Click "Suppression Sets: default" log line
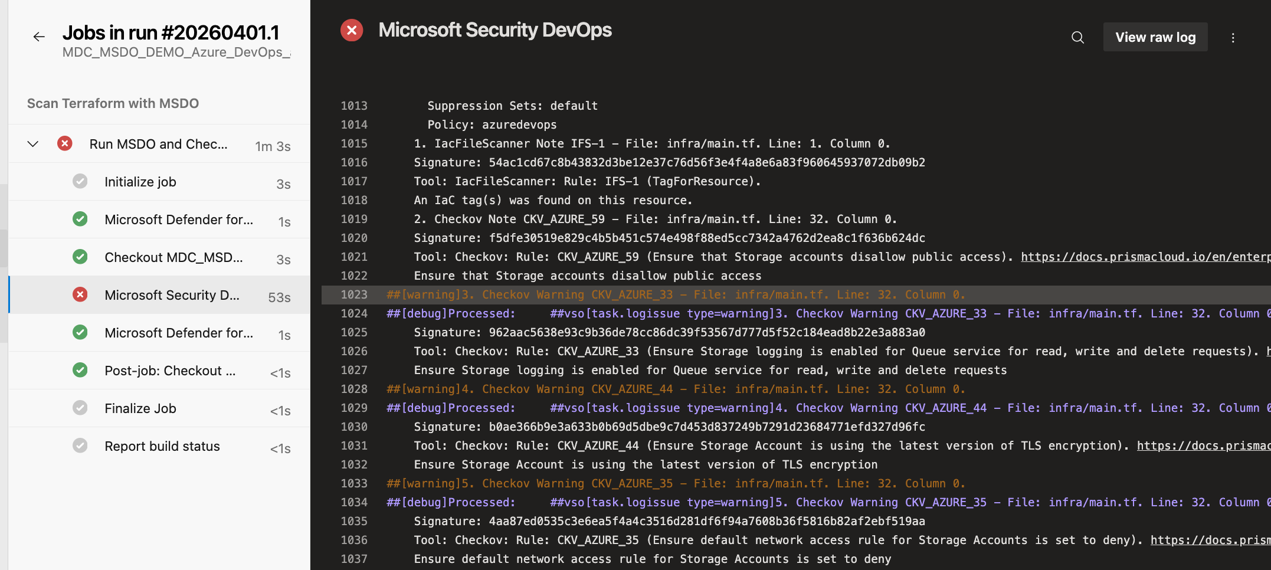Image resolution: width=1271 pixels, height=570 pixels. [x=513, y=106]
